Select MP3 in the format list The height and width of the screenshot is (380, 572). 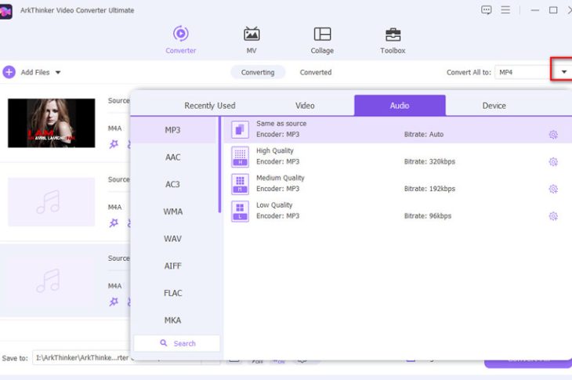[173, 130]
